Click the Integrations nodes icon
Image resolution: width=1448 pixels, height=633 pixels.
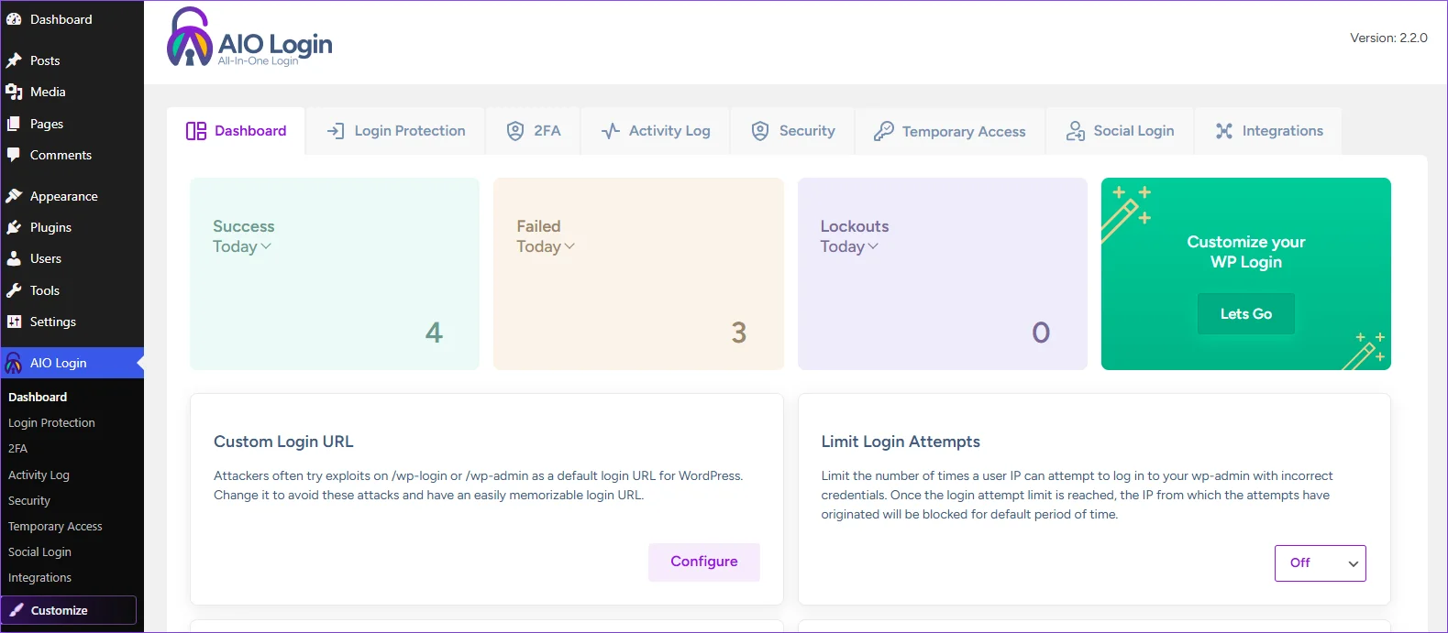point(1224,131)
